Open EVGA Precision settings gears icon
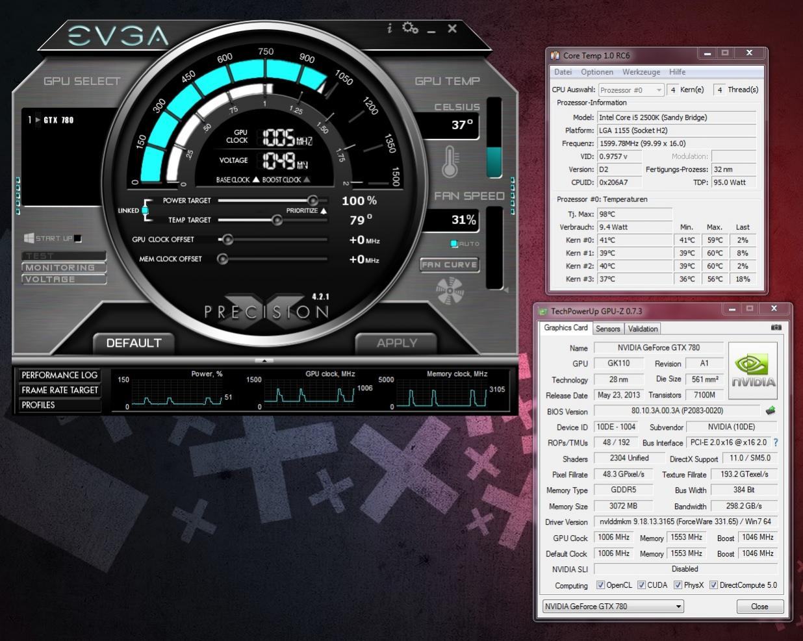The width and height of the screenshot is (803, 641). point(410,28)
